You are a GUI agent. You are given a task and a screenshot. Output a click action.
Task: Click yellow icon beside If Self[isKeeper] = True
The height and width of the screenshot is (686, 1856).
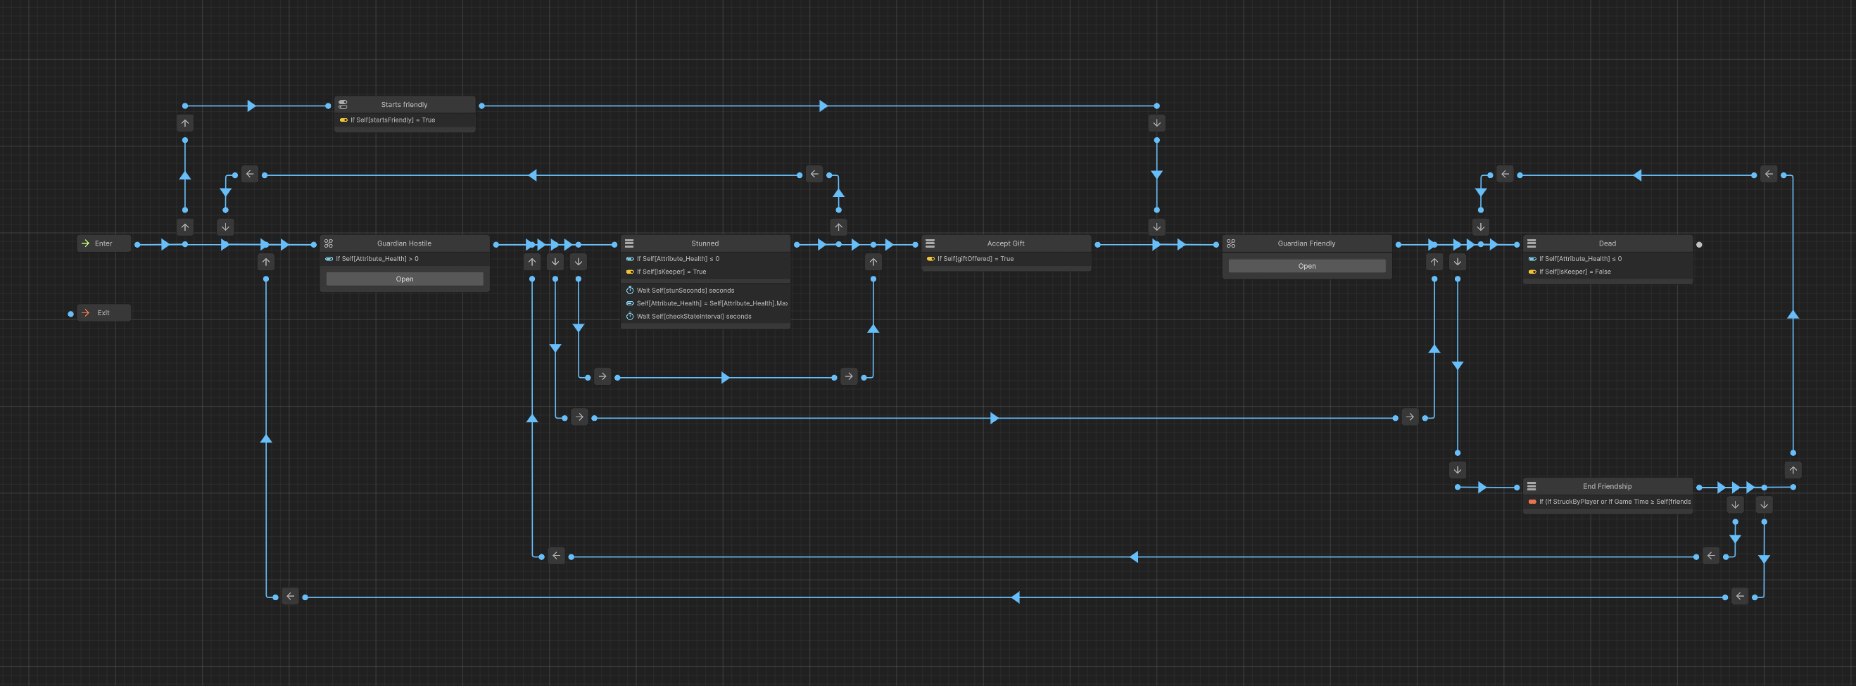[x=630, y=272]
